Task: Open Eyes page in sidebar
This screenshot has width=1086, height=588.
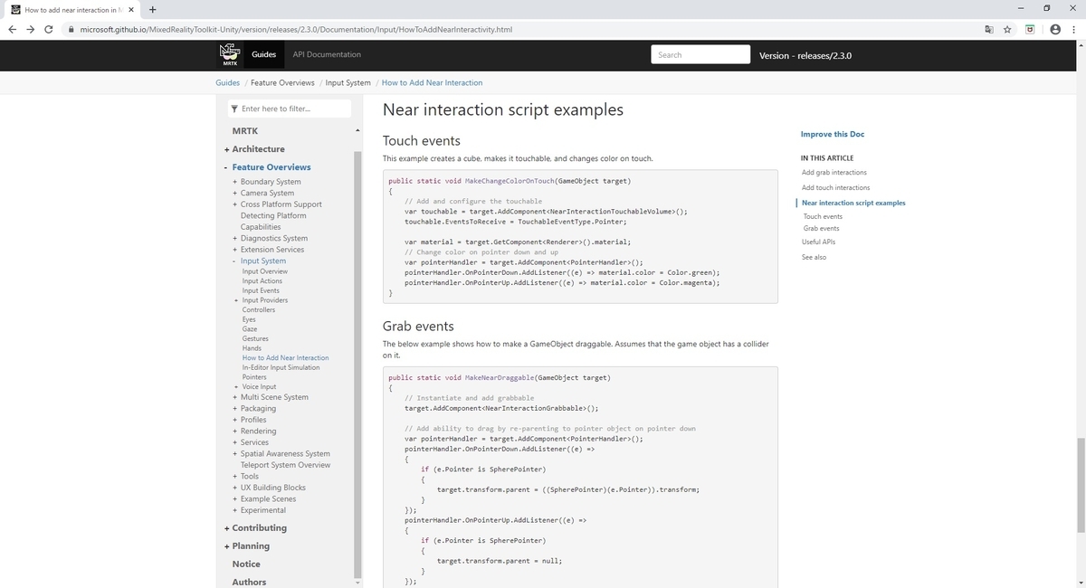Action: pyautogui.click(x=249, y=319)
